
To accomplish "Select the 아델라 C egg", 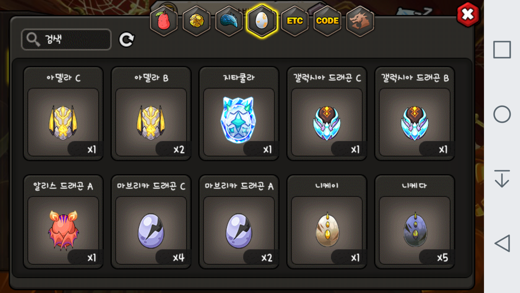I will (x=63, y=114).
